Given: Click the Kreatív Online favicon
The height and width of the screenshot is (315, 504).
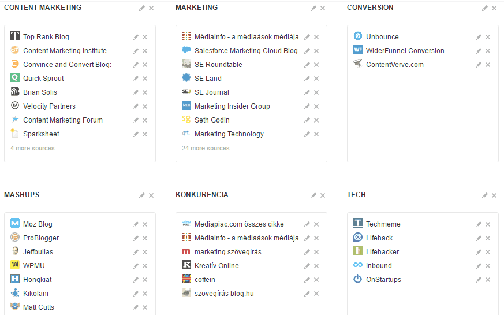Looking at the screenshot, I should point(186,265).
